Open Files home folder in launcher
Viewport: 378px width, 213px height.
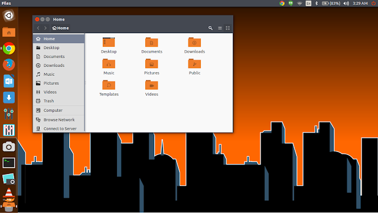click(x=9, y=32)
